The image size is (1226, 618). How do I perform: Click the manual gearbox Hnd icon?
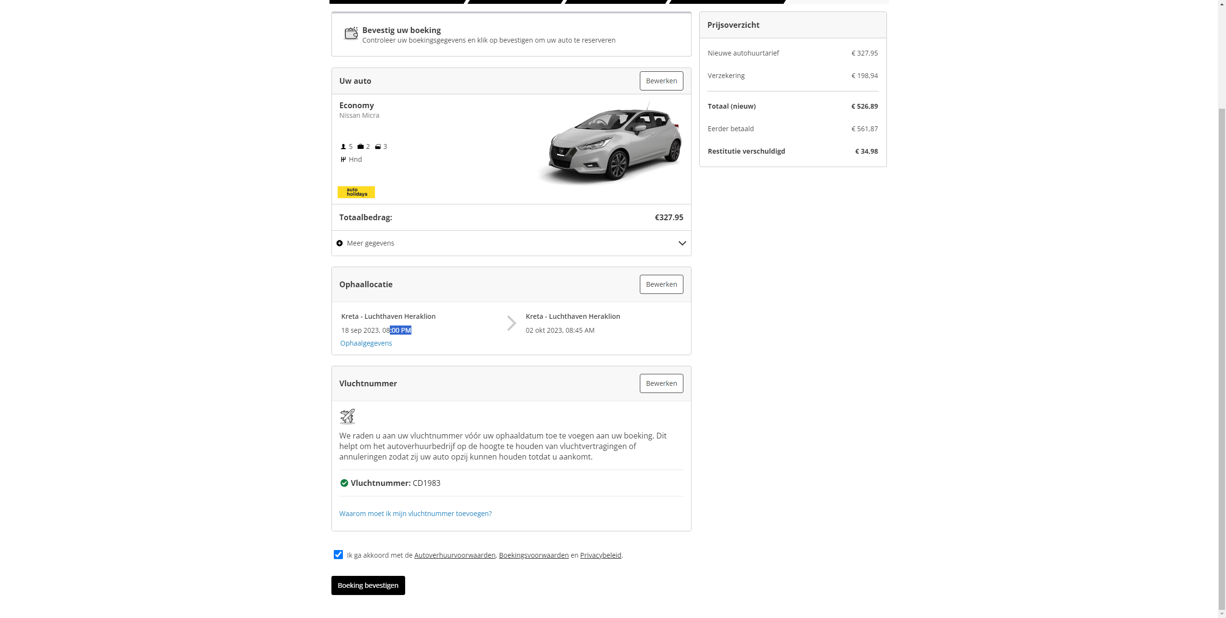coord(343,159)
